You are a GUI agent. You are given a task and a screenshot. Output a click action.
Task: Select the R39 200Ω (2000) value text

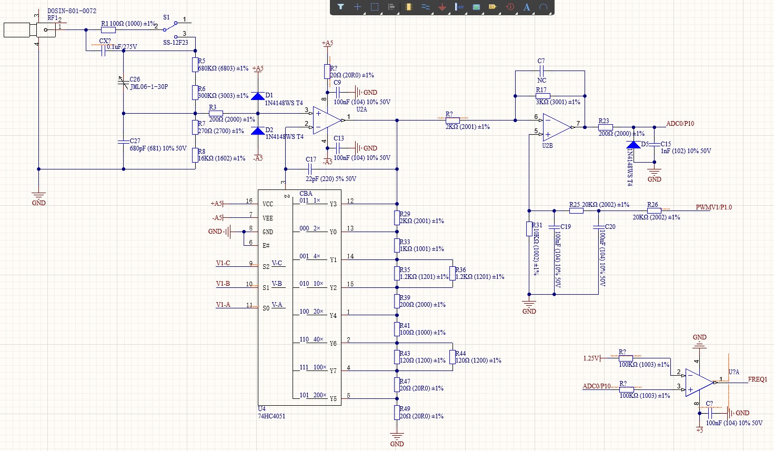[x=423, y=305]
